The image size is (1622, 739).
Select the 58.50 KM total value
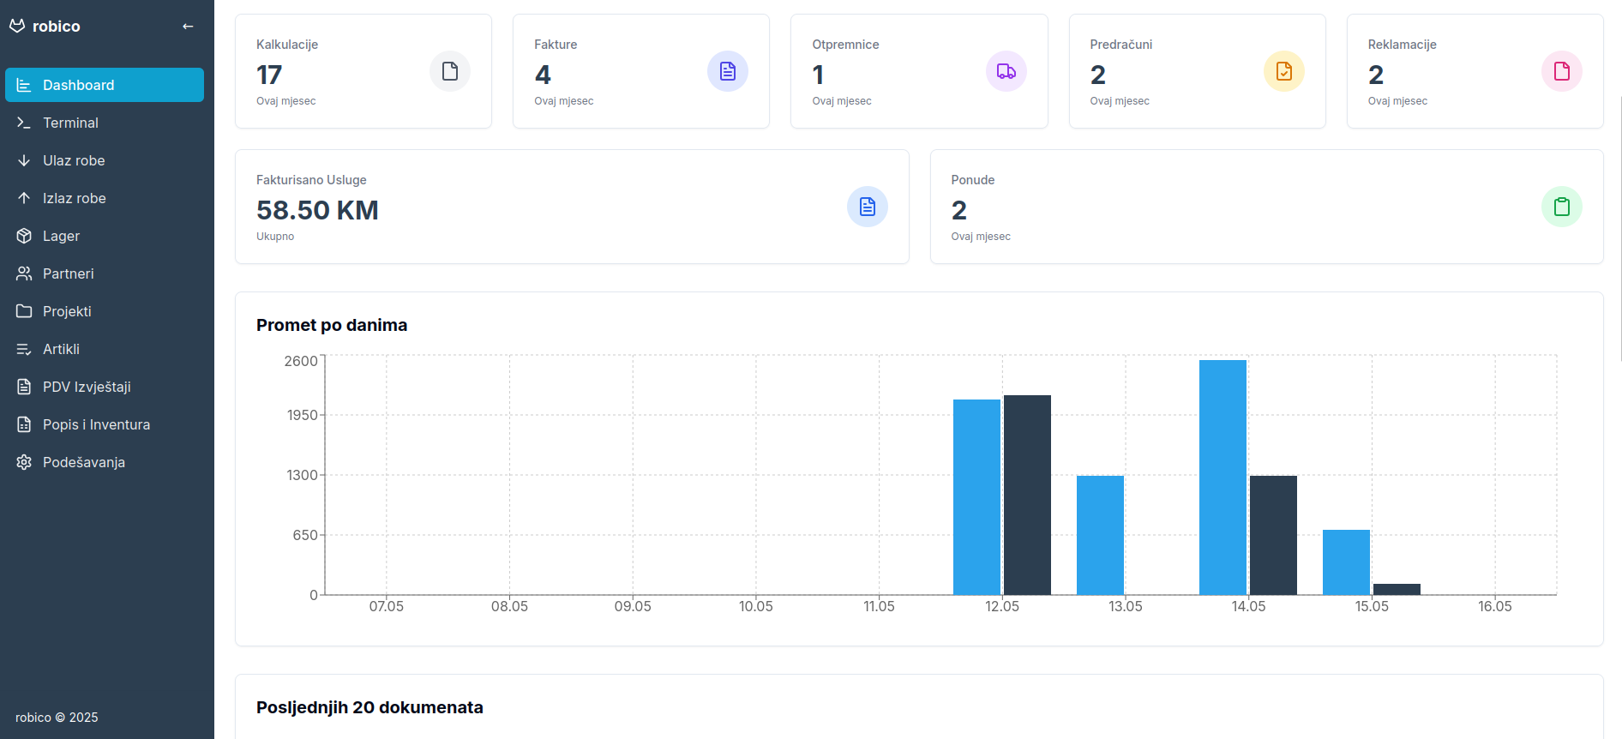click(317, 210)
